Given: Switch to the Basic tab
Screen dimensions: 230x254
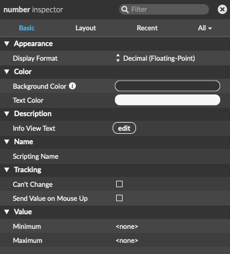Looking at the screenshot, I should [27, 28].
